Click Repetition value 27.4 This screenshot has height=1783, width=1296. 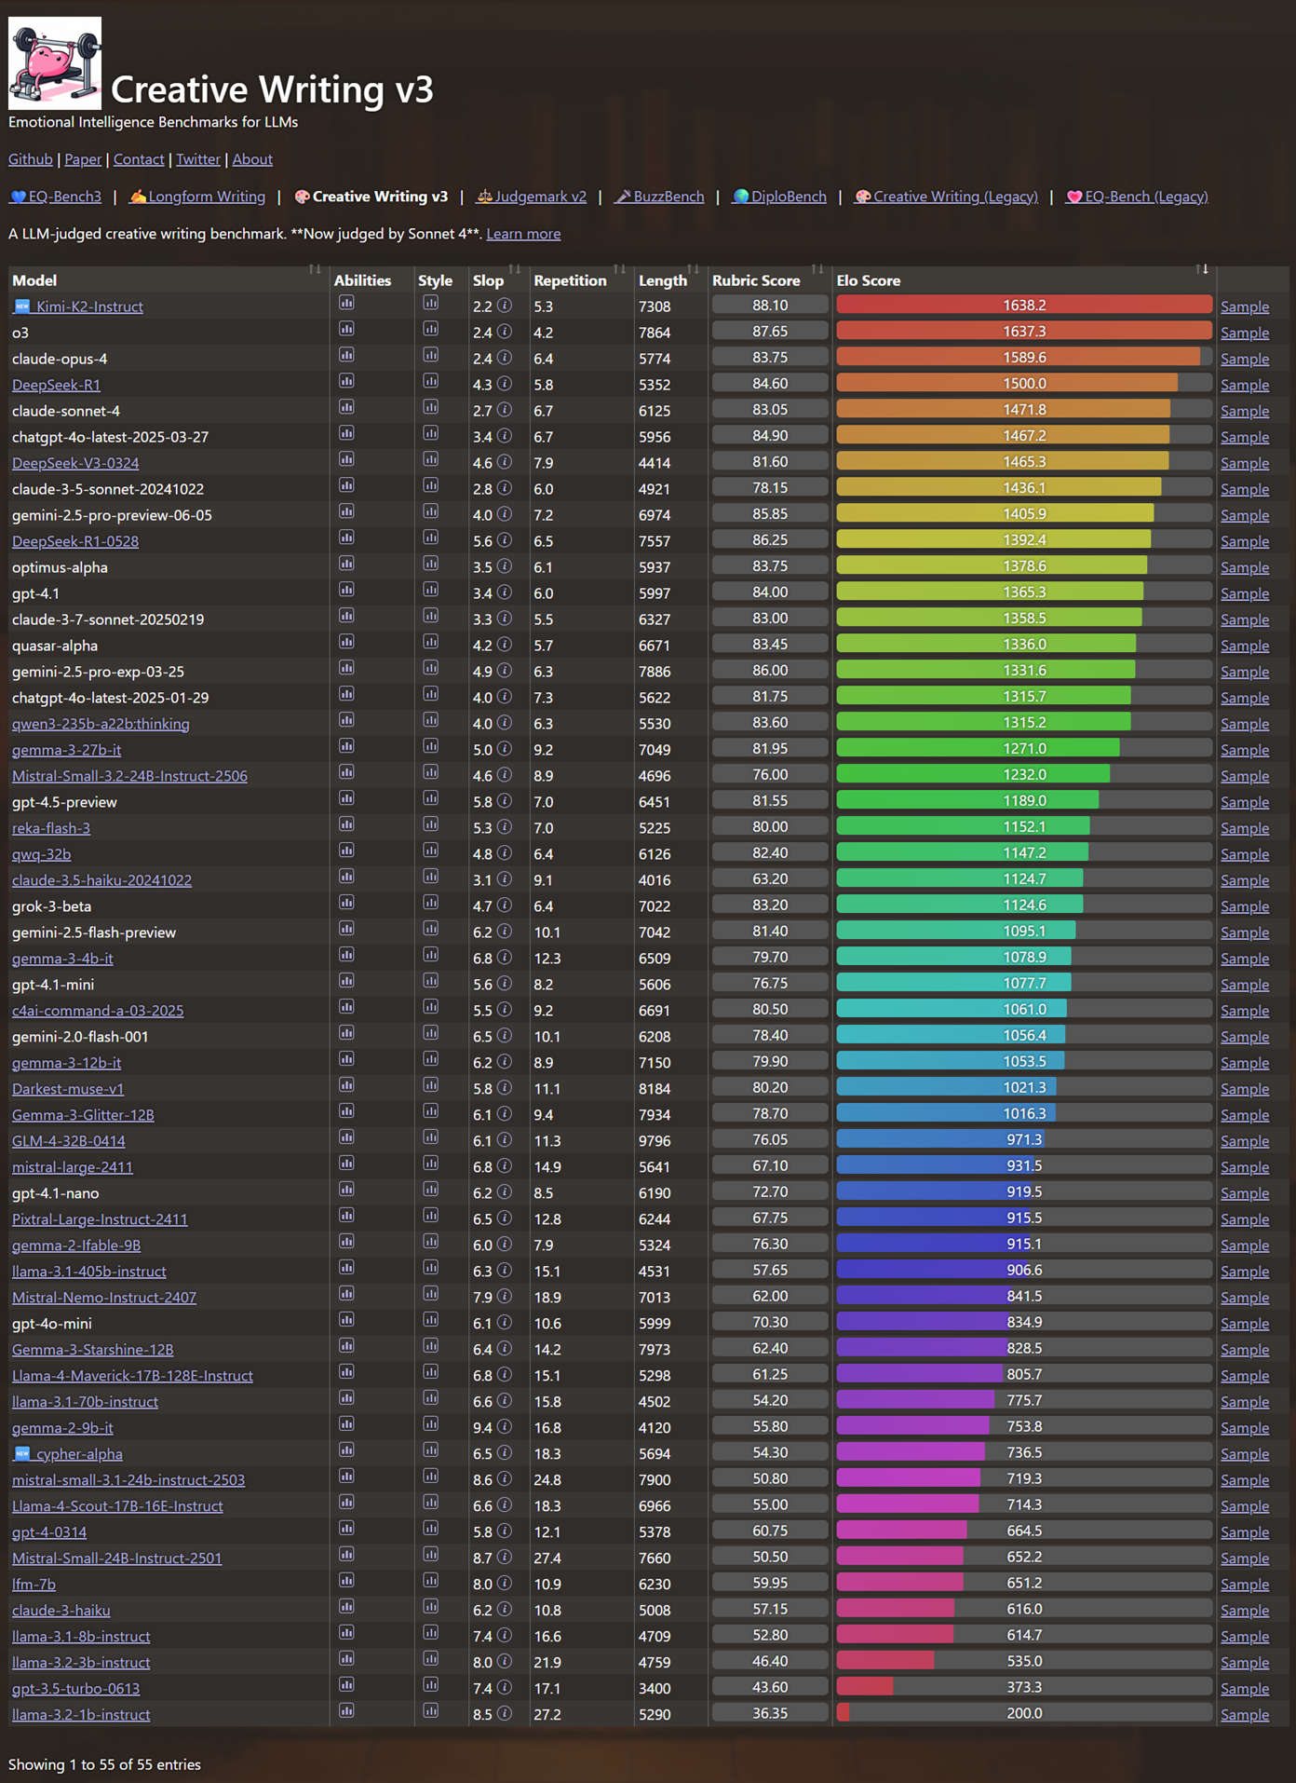pos(547,1558)
